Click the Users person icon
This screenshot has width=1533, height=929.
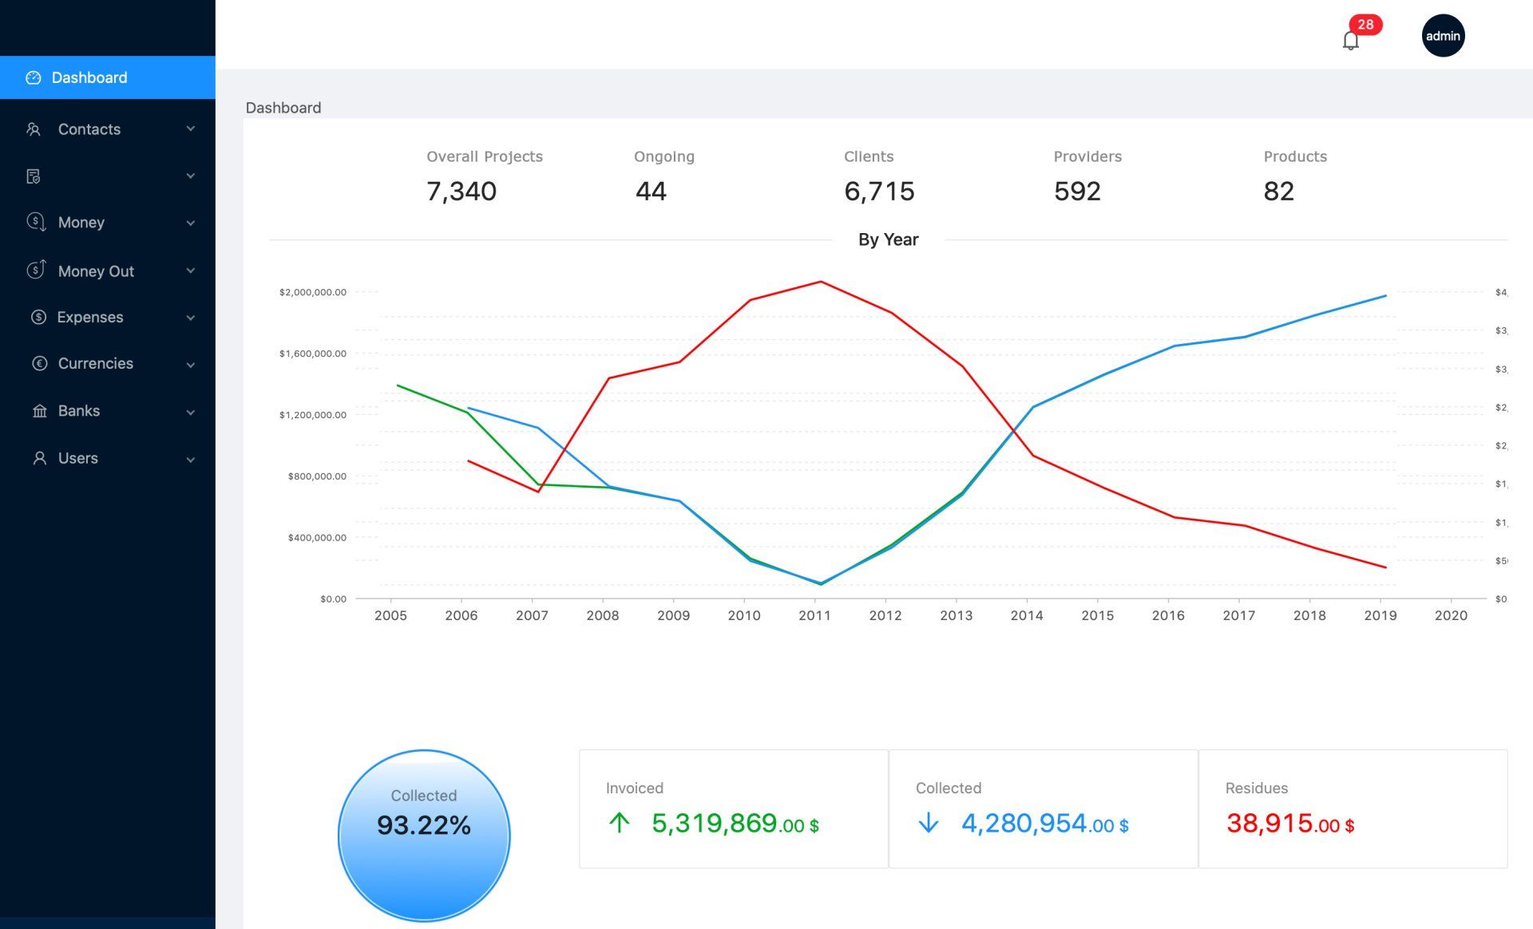coord(39,458)
